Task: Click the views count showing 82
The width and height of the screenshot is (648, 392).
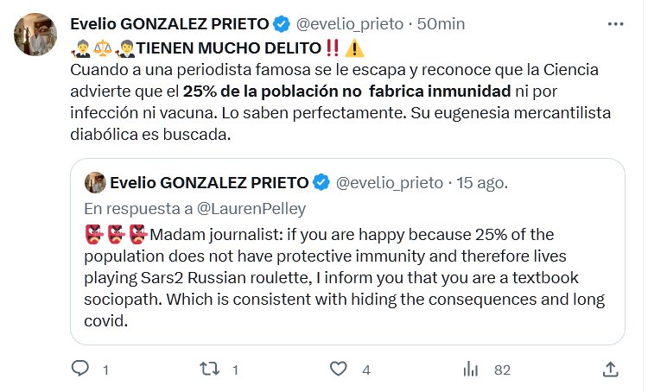Action: (x=502, y=370)
